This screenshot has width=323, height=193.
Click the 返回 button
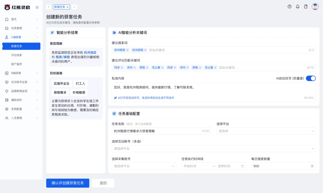(103, 183)
